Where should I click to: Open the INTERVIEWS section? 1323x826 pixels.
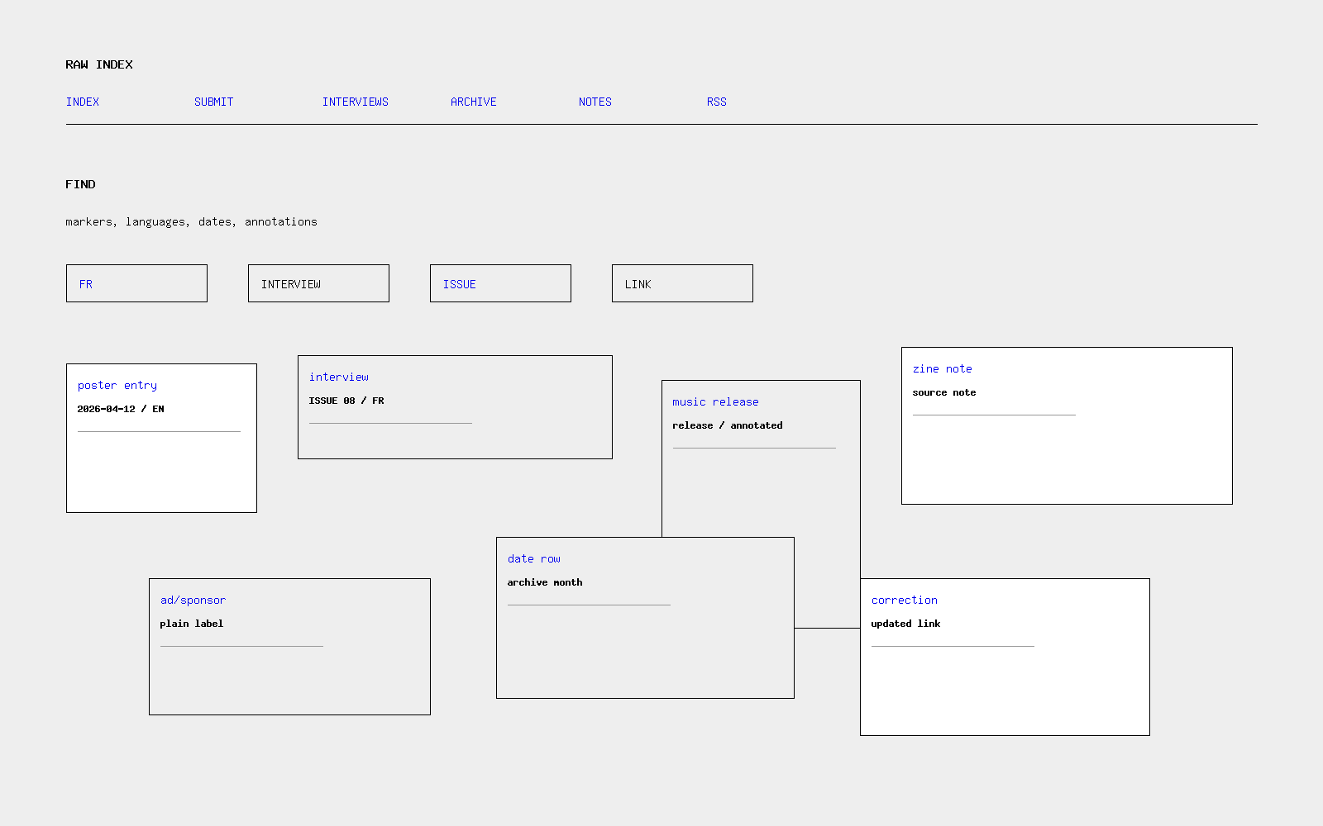tap(356, 102)
